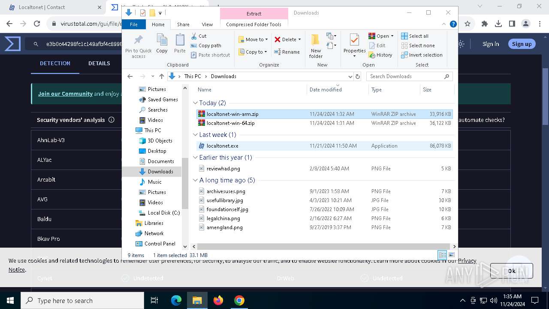The width and height of the screenshot is (549, 309).
Task: Click Sign up on VirusTotal page
Action: point(522,44)
